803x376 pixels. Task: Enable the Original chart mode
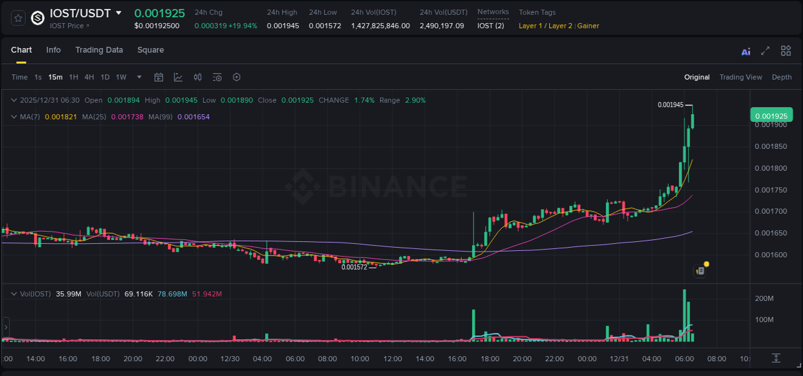click(x=697, y=77)
